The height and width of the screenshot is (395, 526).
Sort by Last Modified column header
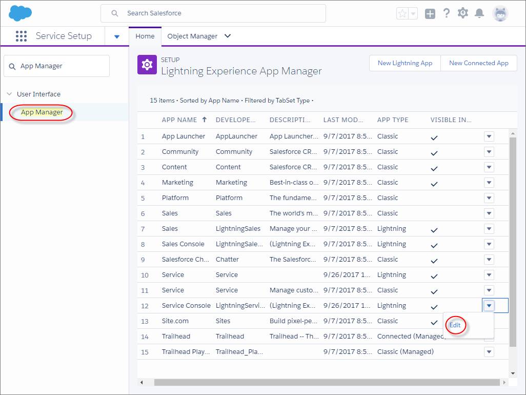(x=343, y=120)
